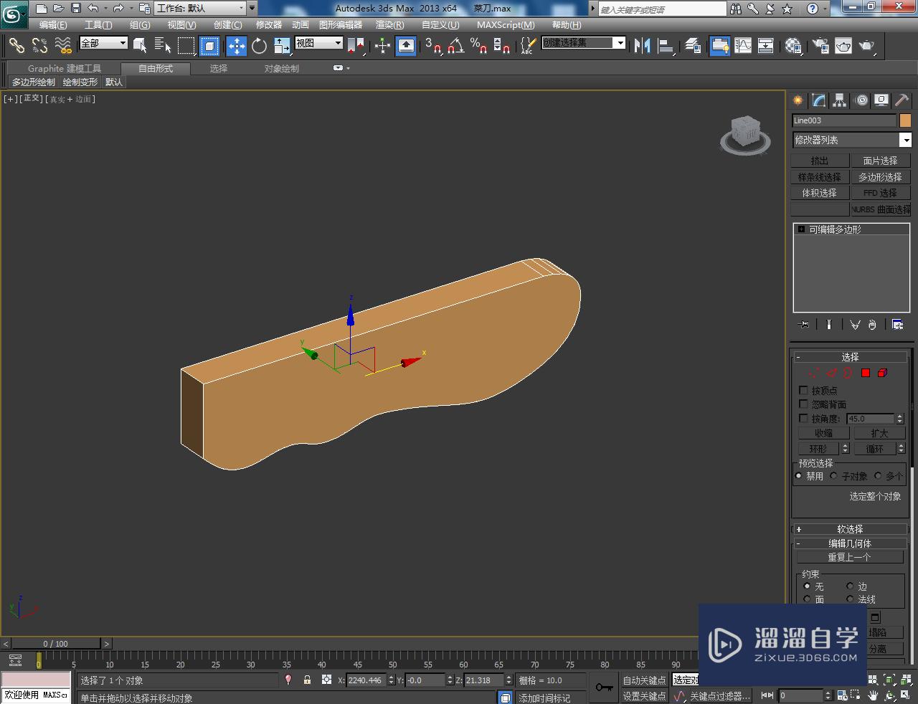Open the Hierarchy command panel tab
The width and height of the screenshot is (918, 704).
(840, 100)
